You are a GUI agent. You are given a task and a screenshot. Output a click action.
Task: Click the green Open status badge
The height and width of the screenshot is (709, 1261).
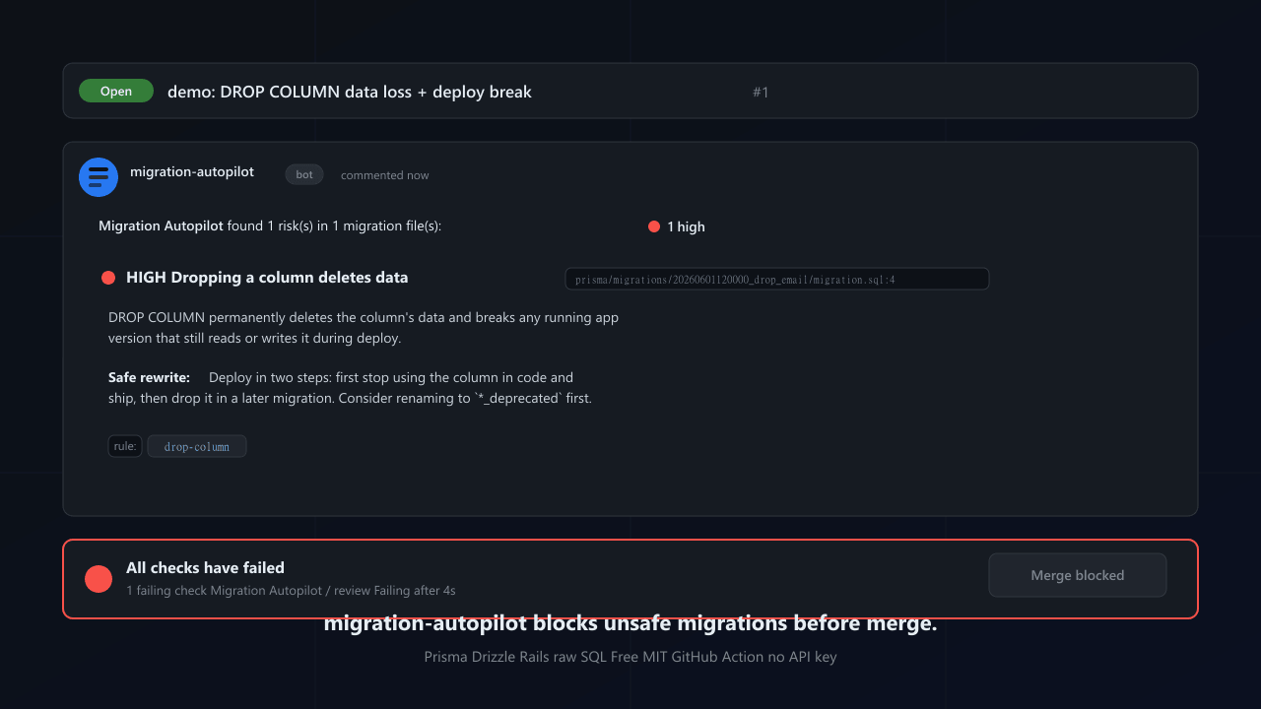116,91
